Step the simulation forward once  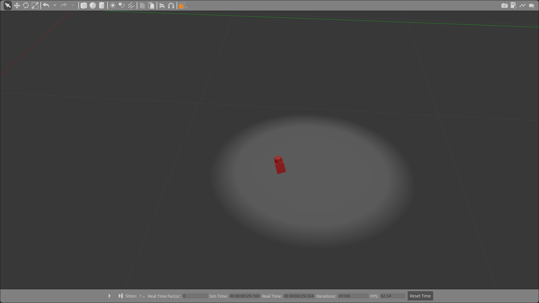point(120,296)
